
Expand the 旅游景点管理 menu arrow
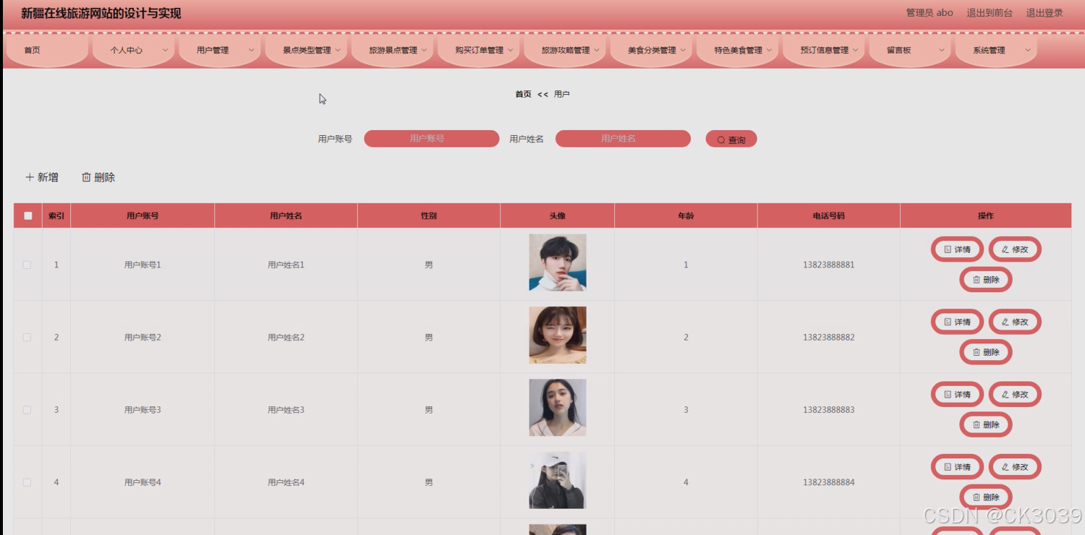click(424, 50)
